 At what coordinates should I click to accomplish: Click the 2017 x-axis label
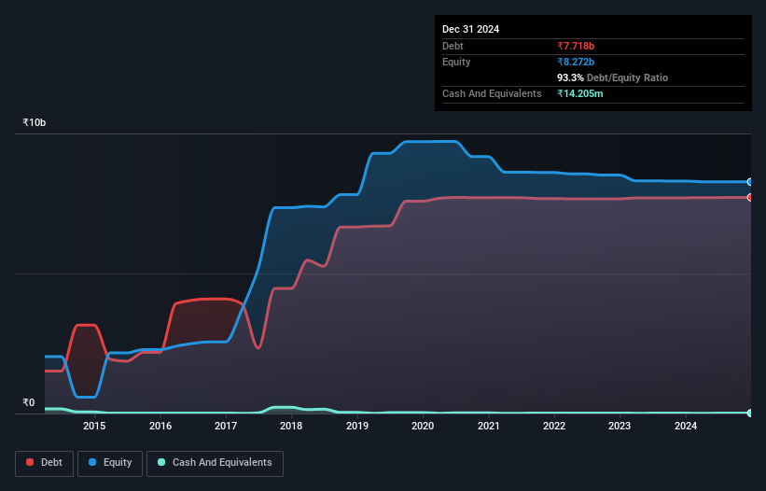(x=226, y=426)
